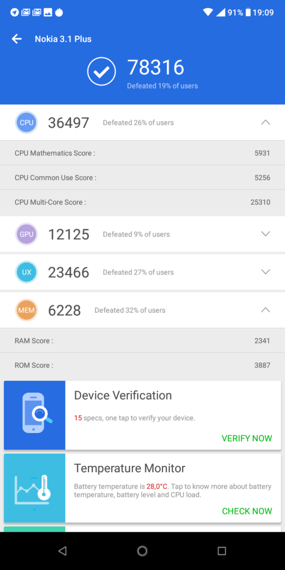Image resolution: width=285 pixels, height=570 pixels.
Task: Tap the RAM score value 2341
Action: [263, 341]
